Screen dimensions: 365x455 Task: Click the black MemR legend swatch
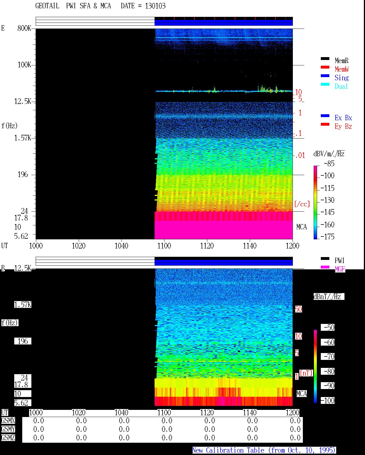[325, 59]
